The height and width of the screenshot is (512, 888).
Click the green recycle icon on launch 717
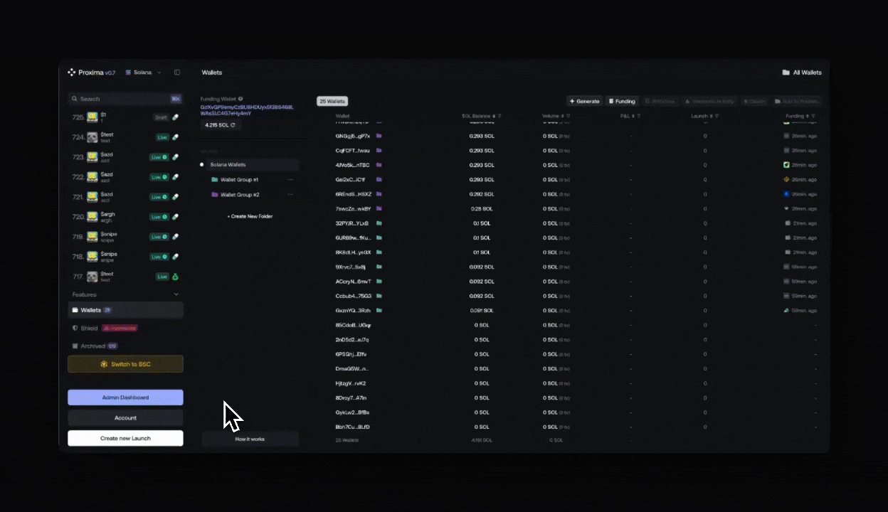(x=176, y=277)
